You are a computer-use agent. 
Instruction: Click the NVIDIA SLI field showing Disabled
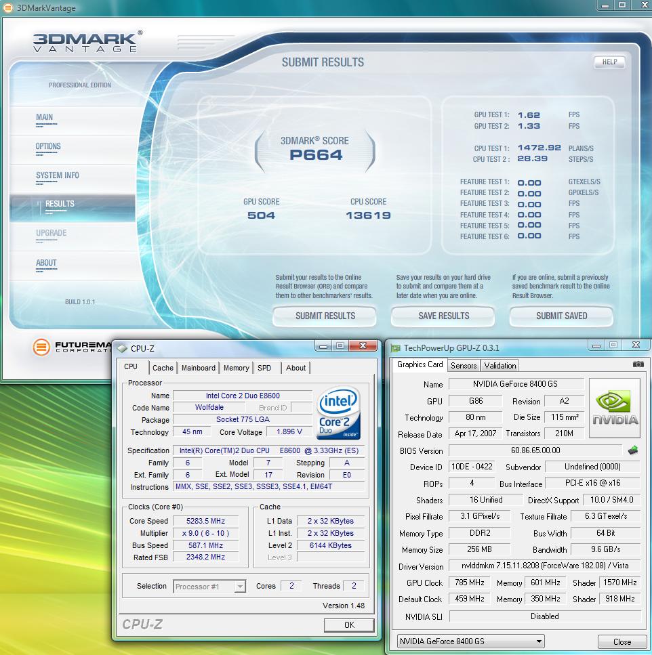pyautogui.click(x=545, y=616)
